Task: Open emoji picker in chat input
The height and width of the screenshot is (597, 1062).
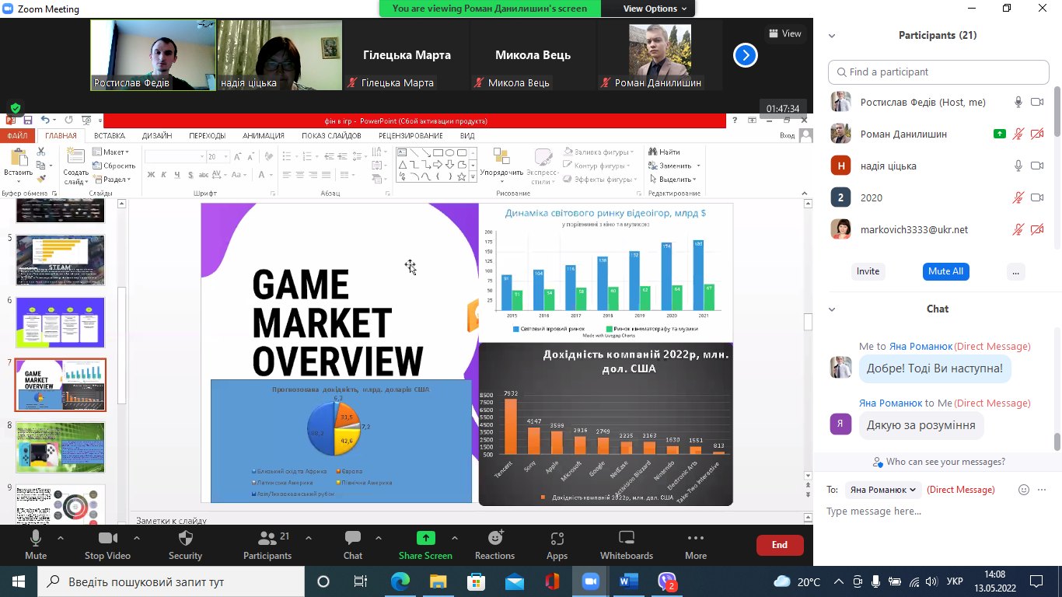Action: (1024, 490)
